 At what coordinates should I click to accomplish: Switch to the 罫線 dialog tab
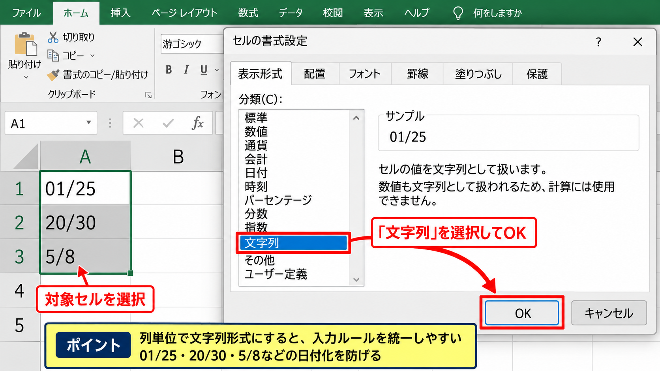[x=417, y=74]
